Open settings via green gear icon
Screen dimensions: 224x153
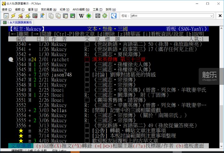[105, 16]
